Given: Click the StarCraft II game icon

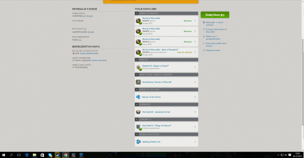Looking at the screenshot, I should pos(138,127).
